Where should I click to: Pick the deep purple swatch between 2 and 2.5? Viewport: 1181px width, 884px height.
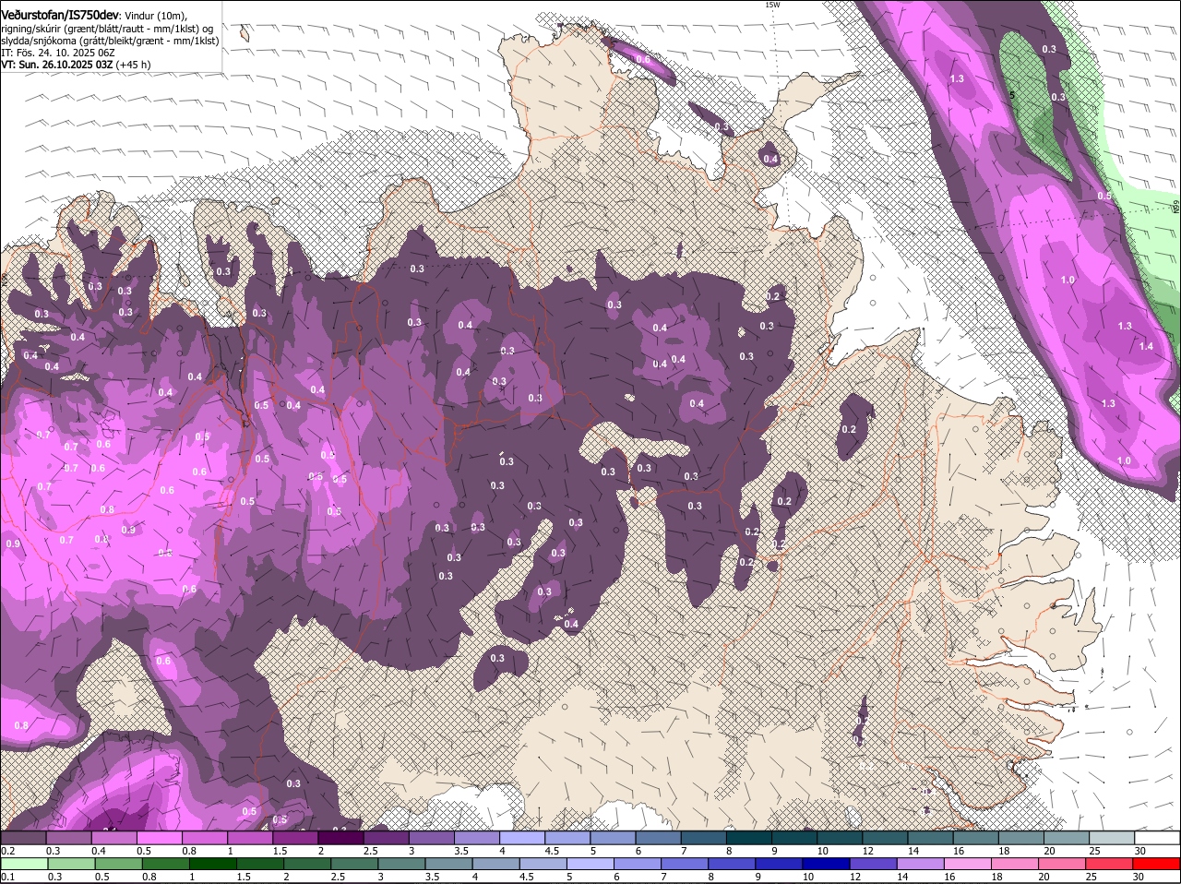pos(340,838)
